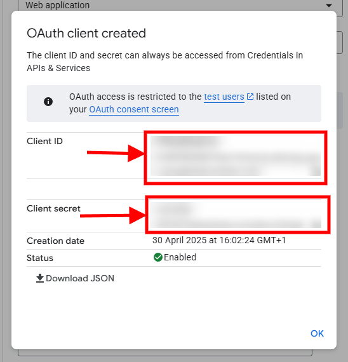Click the info circle icon in the notice
This screenshot has height=362, width=348.
coord(48,102)
